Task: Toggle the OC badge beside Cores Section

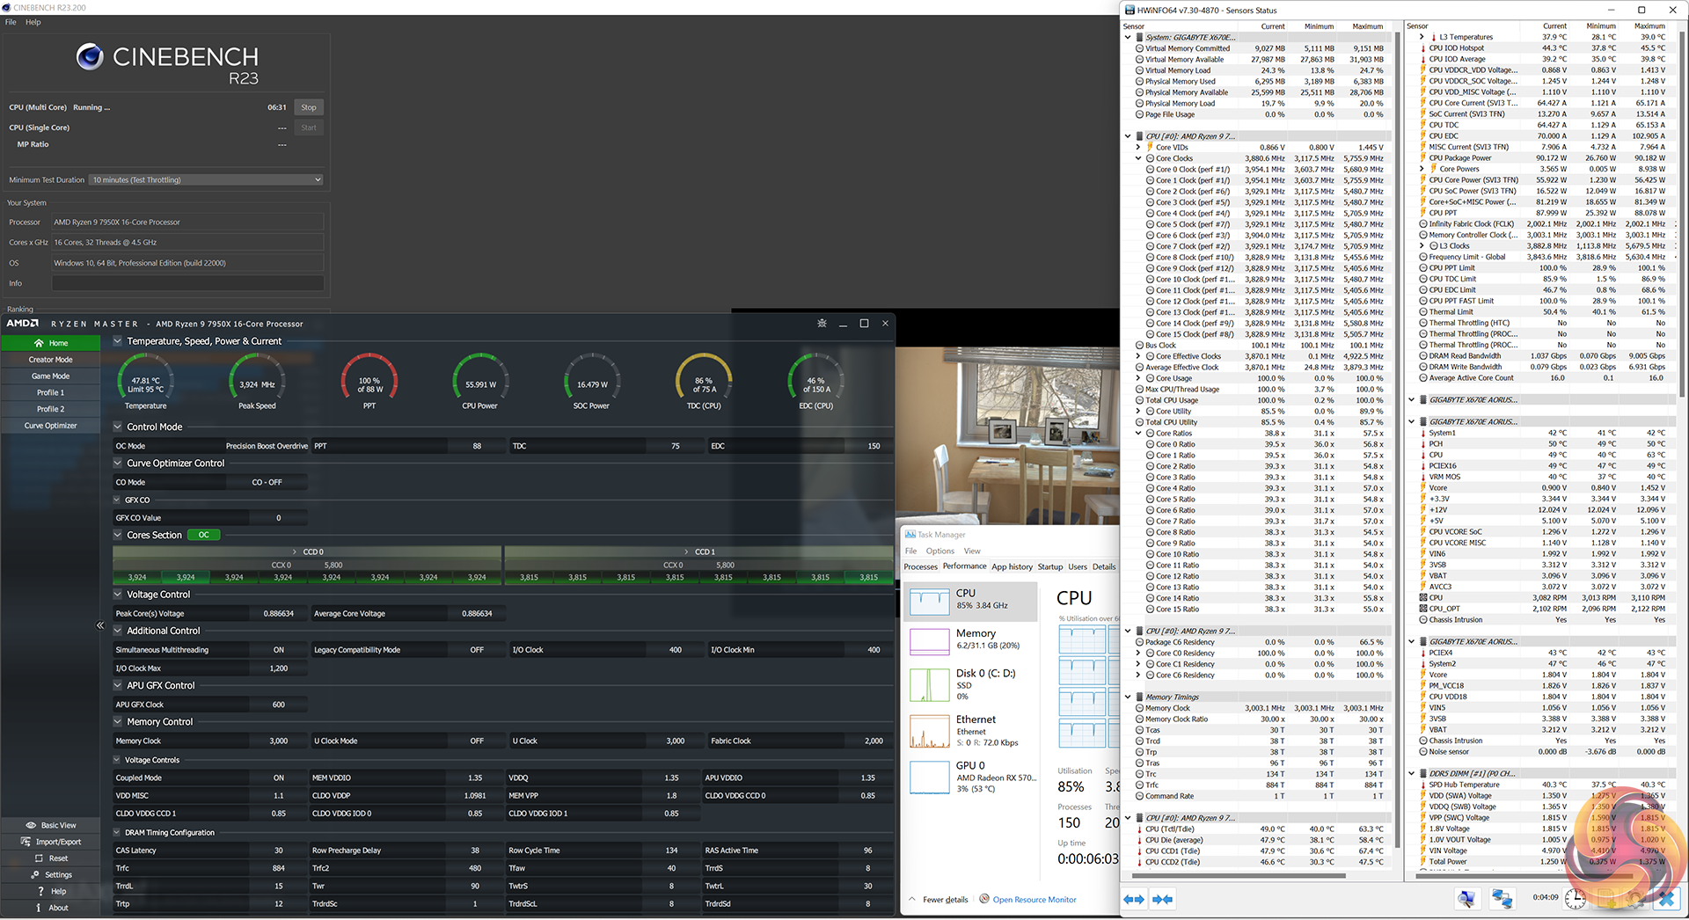Action: click(203, 535)
